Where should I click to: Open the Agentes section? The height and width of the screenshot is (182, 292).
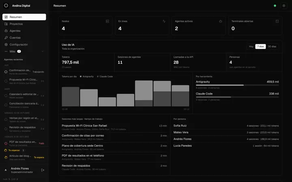pos(24,31)
